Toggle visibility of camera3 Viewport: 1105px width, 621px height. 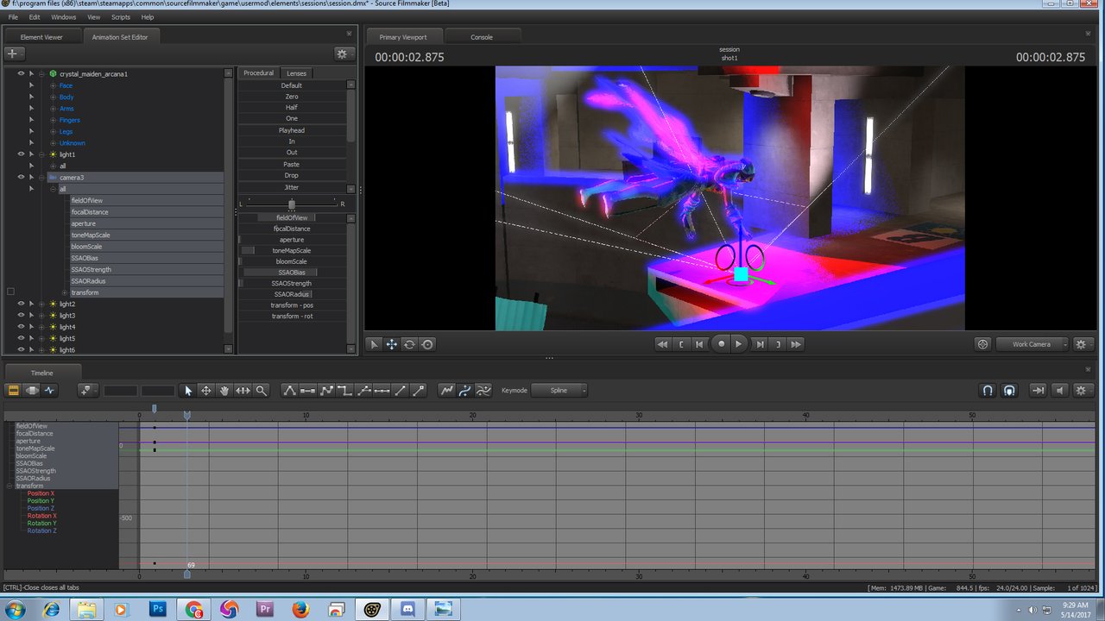[x=21, y=177]
